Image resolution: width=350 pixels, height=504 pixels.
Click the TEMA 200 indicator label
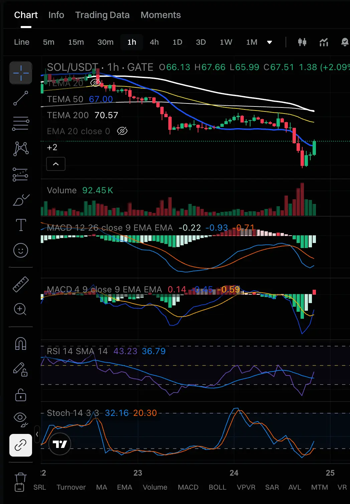click(x=68, y=115)
